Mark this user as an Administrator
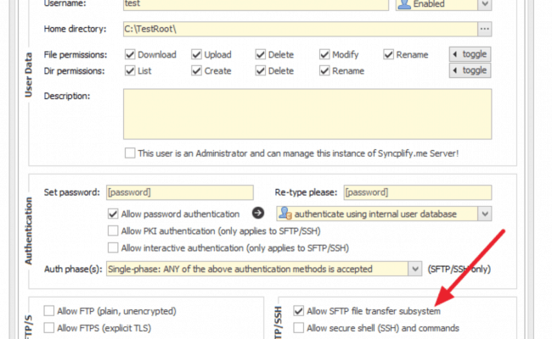 click(130, 153)
